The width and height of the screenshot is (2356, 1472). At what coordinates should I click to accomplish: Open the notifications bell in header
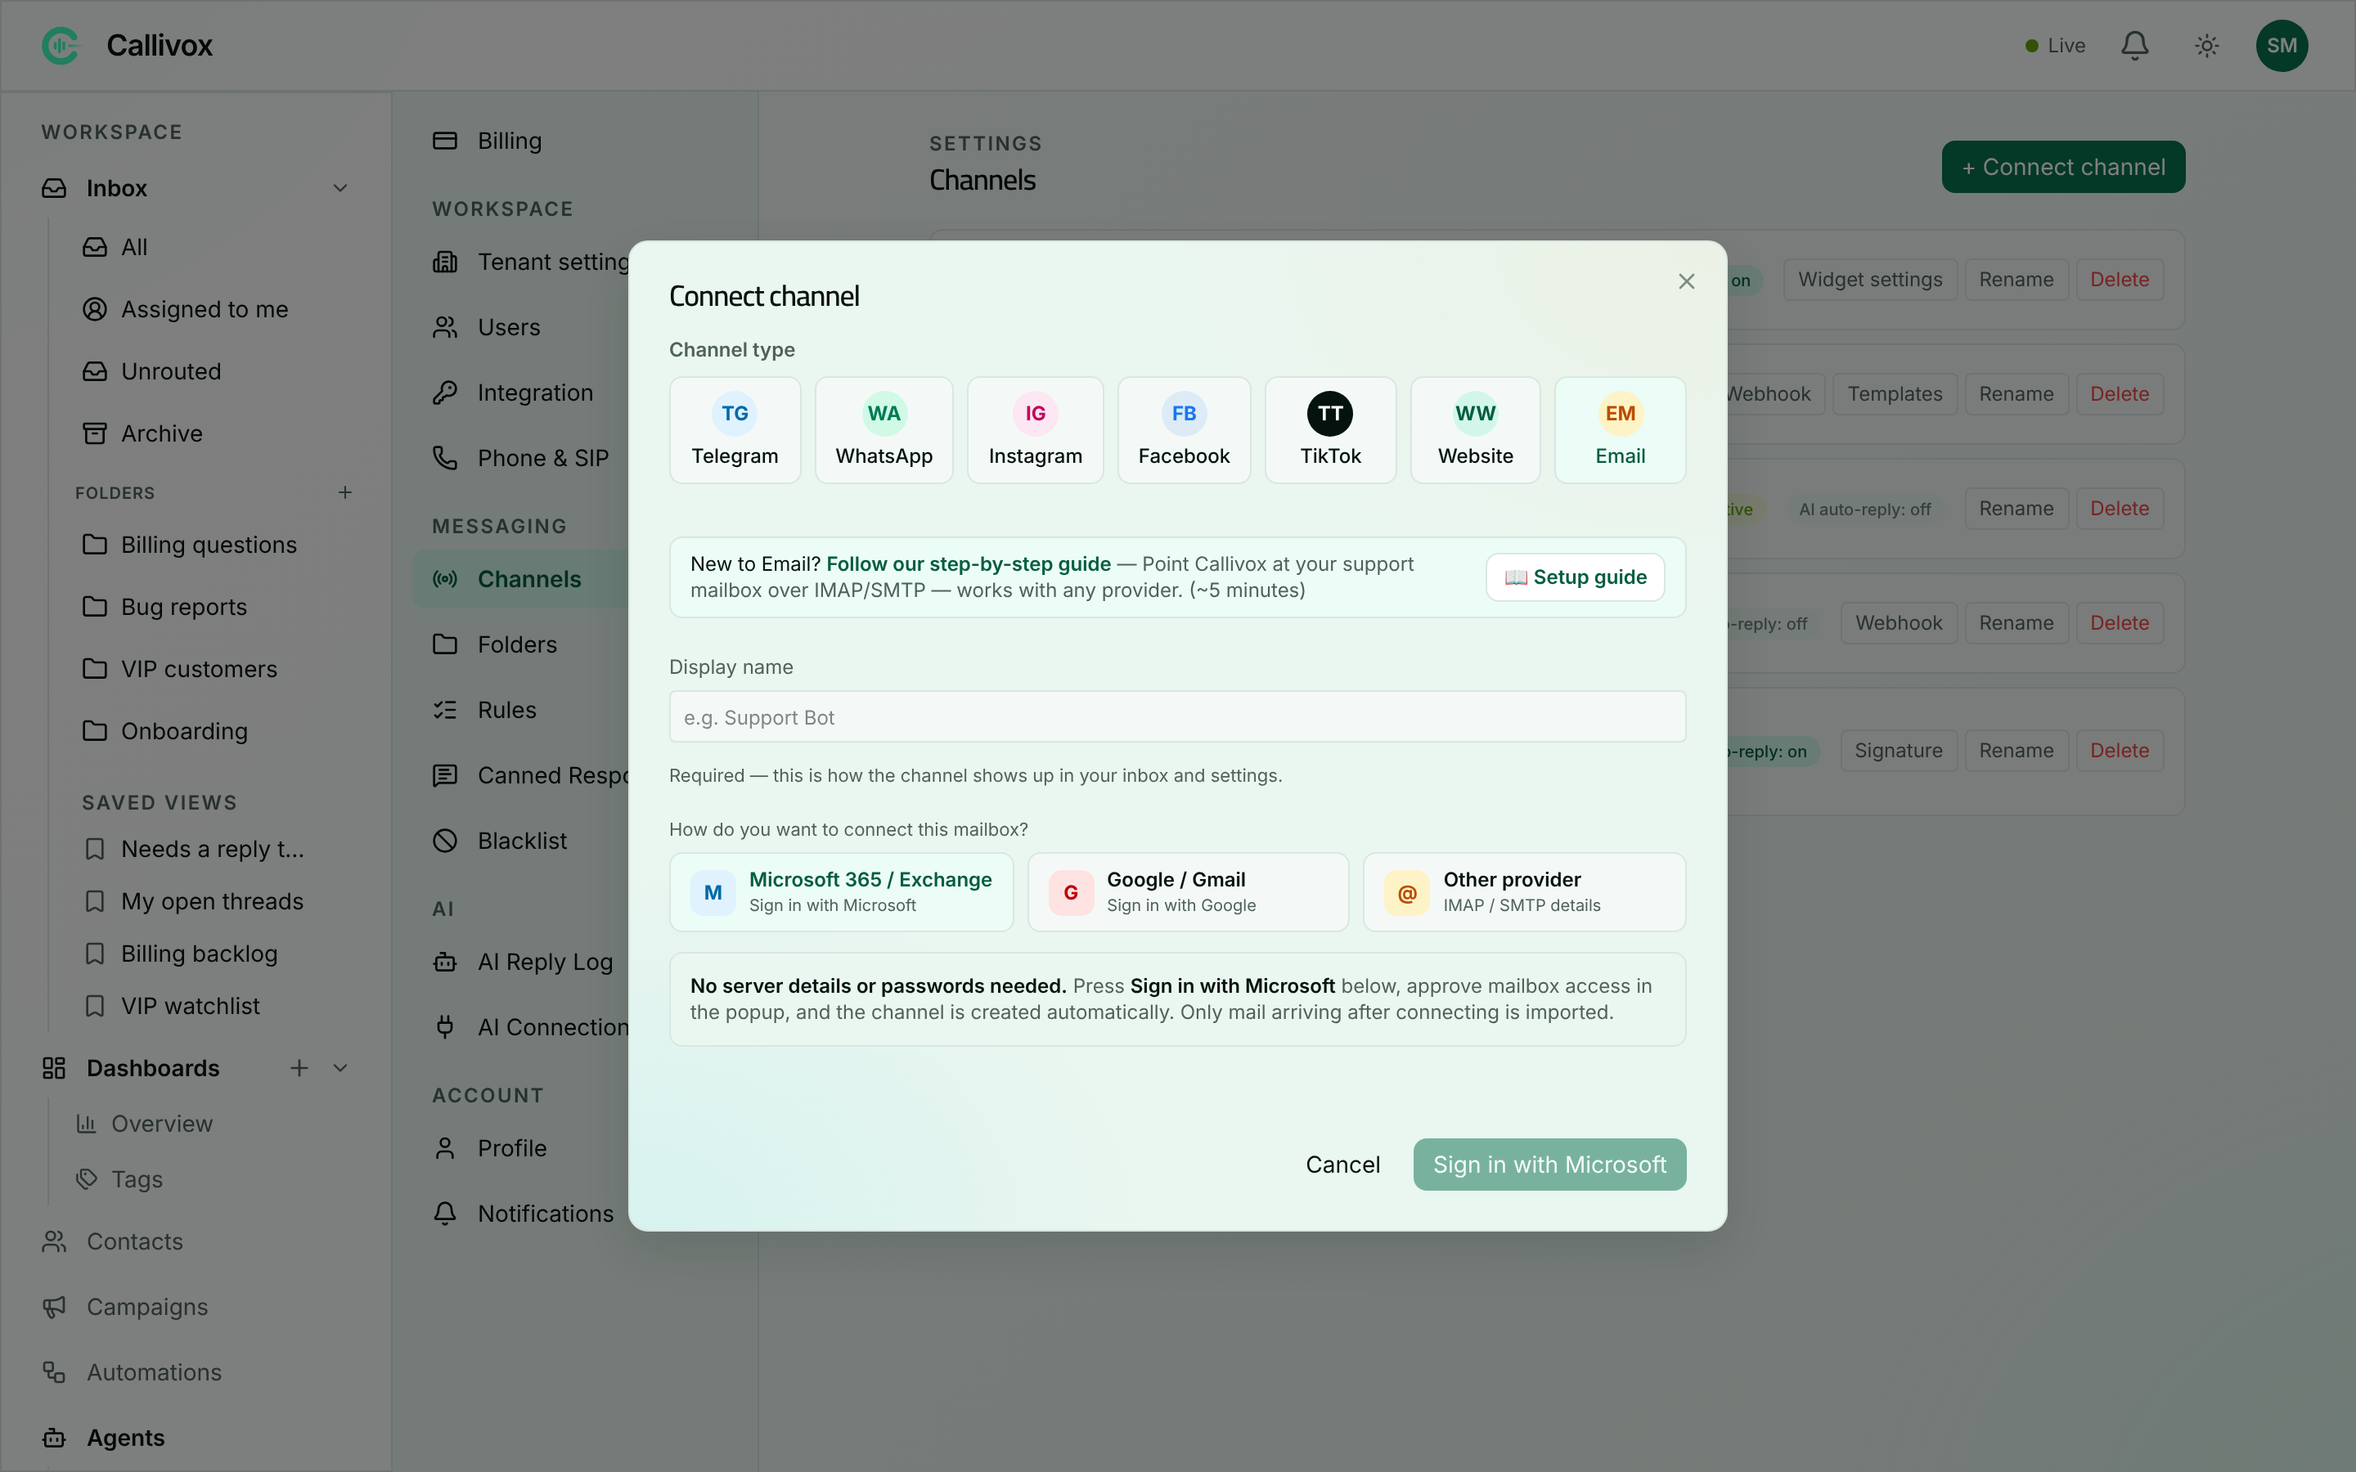tap(2134, 46)
